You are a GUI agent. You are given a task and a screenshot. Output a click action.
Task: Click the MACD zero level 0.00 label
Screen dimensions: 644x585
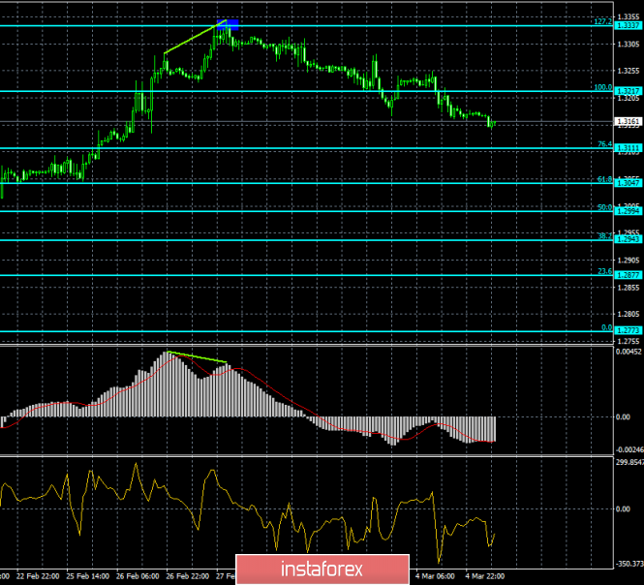(623, 417)
